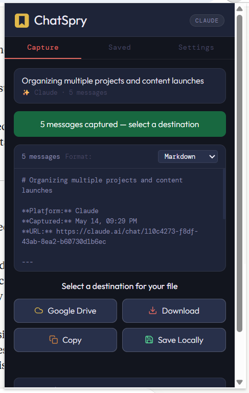Click the green messages captured banner

[x=120, y=124]
